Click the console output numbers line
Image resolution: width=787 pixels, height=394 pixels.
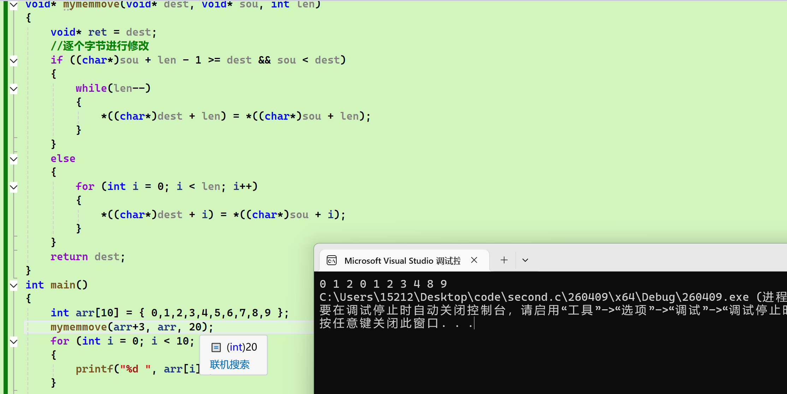point(383,284)
